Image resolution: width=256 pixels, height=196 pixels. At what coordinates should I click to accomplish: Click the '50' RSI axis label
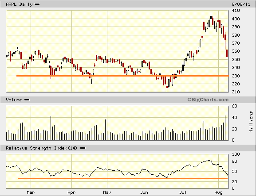click(x=234, y=171)
